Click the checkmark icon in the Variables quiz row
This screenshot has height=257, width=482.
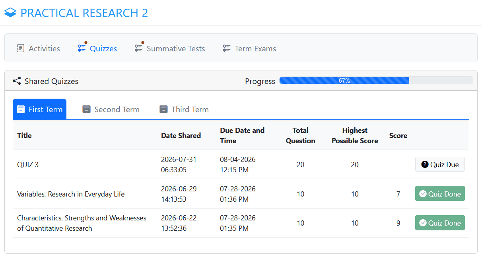(x=423, y=194)
